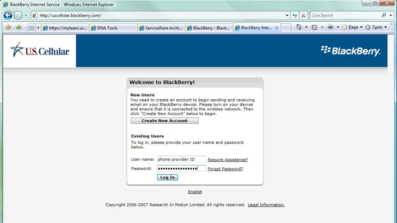Switch to the BlackBerry - Black... tab

tap(209, 28)
